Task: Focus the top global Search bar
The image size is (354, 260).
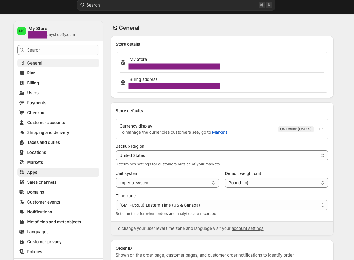Action: [x=176, y=5]
